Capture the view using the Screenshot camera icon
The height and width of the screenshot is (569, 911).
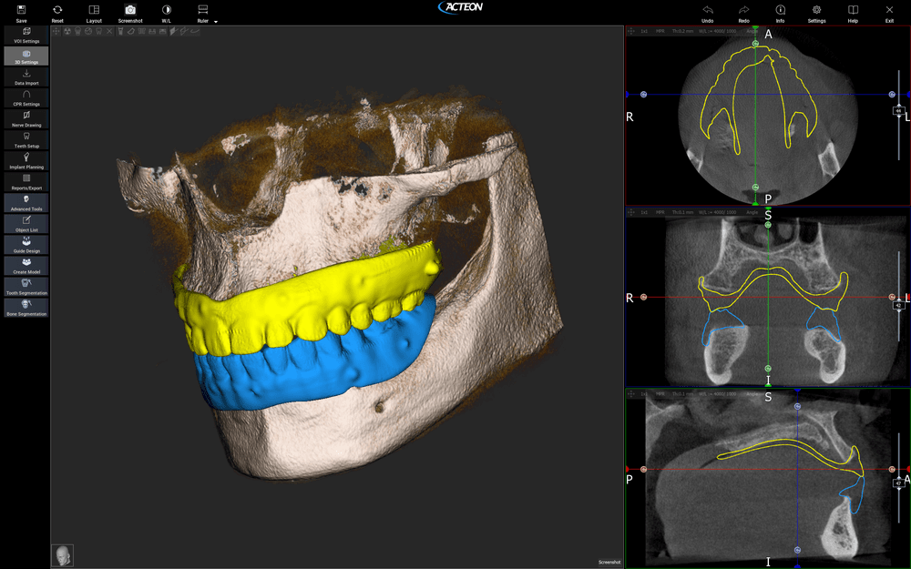130,10
